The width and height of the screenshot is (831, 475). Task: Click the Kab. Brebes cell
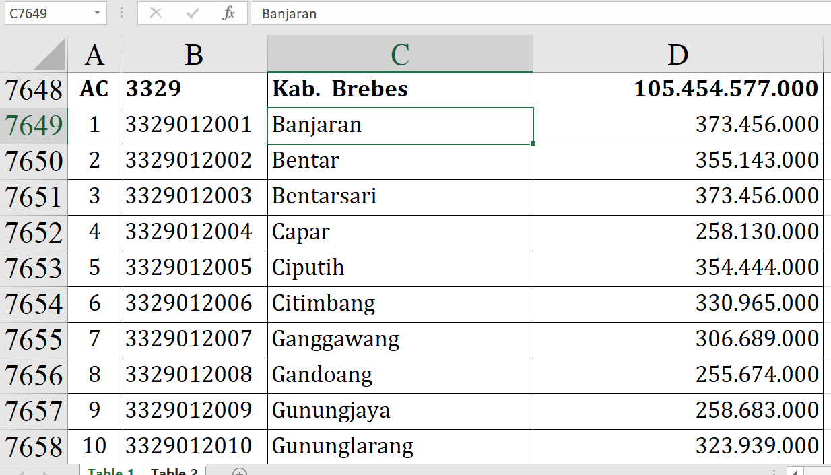[x=400, y=89]
